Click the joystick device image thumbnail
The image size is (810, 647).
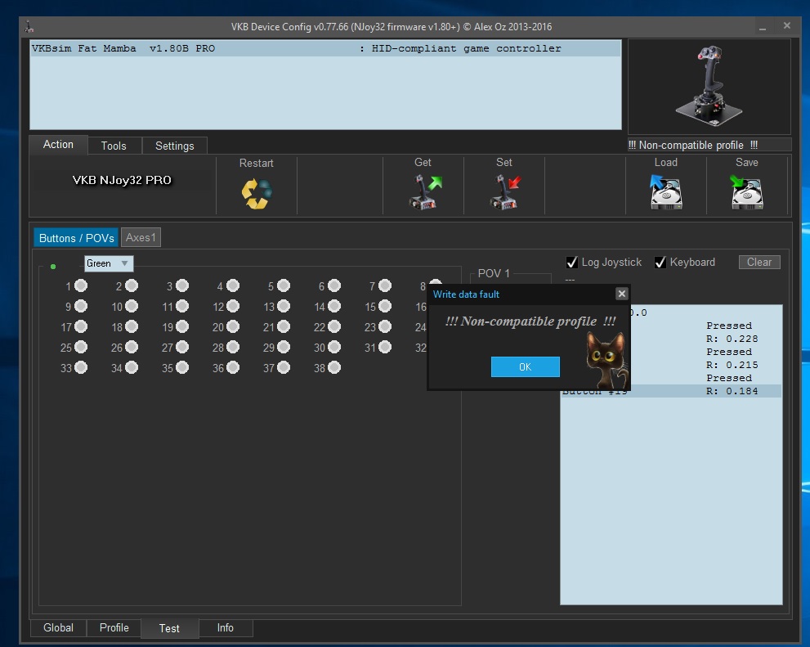click(x=709, y=86)
